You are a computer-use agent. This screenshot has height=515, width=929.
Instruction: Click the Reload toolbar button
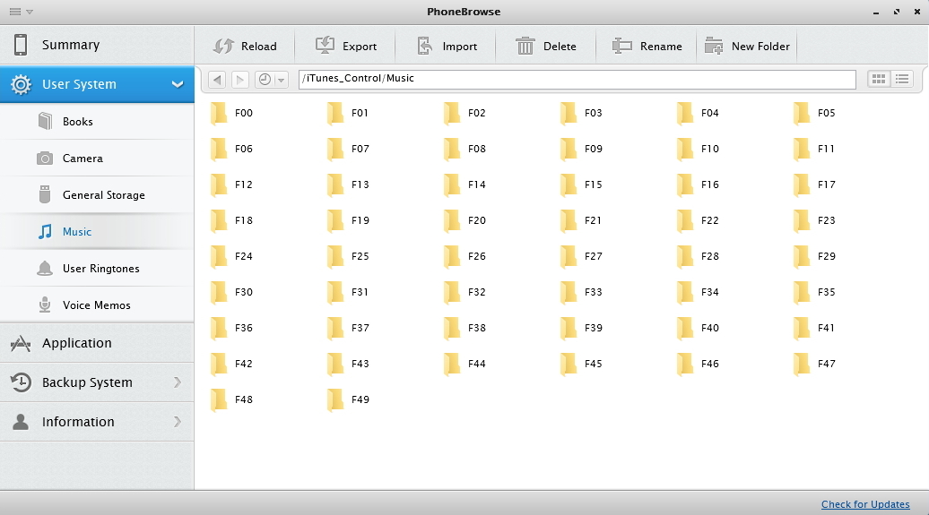[x=245, y=47]
